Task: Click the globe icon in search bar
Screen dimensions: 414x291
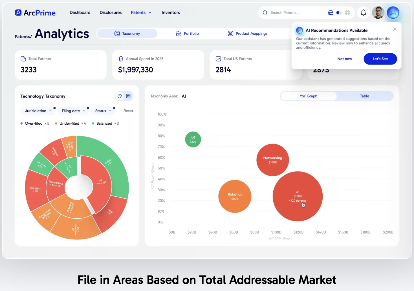Action: click(x=347, y=13)
